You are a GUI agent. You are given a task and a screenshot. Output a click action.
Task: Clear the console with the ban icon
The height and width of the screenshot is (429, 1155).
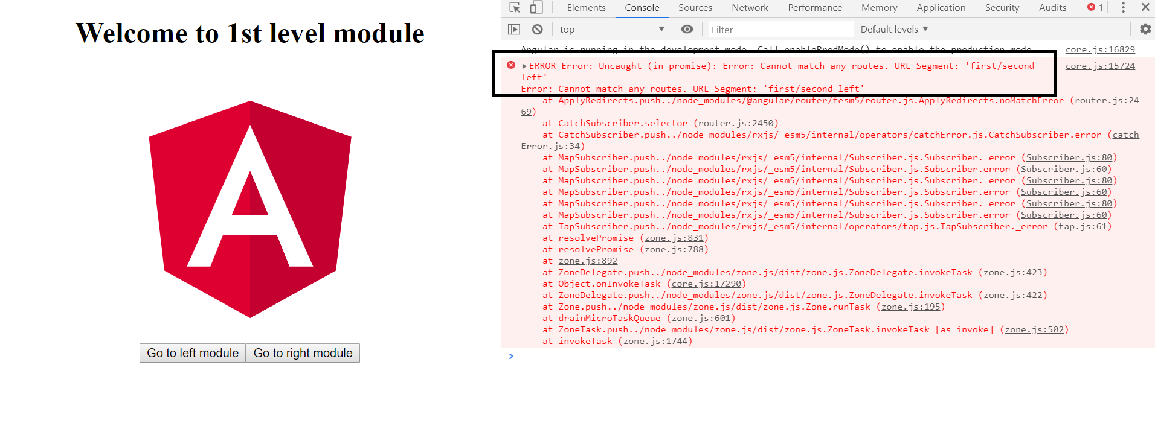point(537,30)
